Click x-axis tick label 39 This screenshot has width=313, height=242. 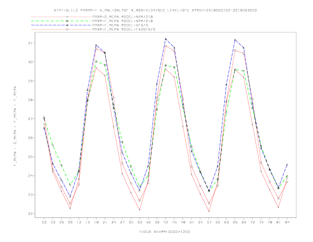point(157,222)
